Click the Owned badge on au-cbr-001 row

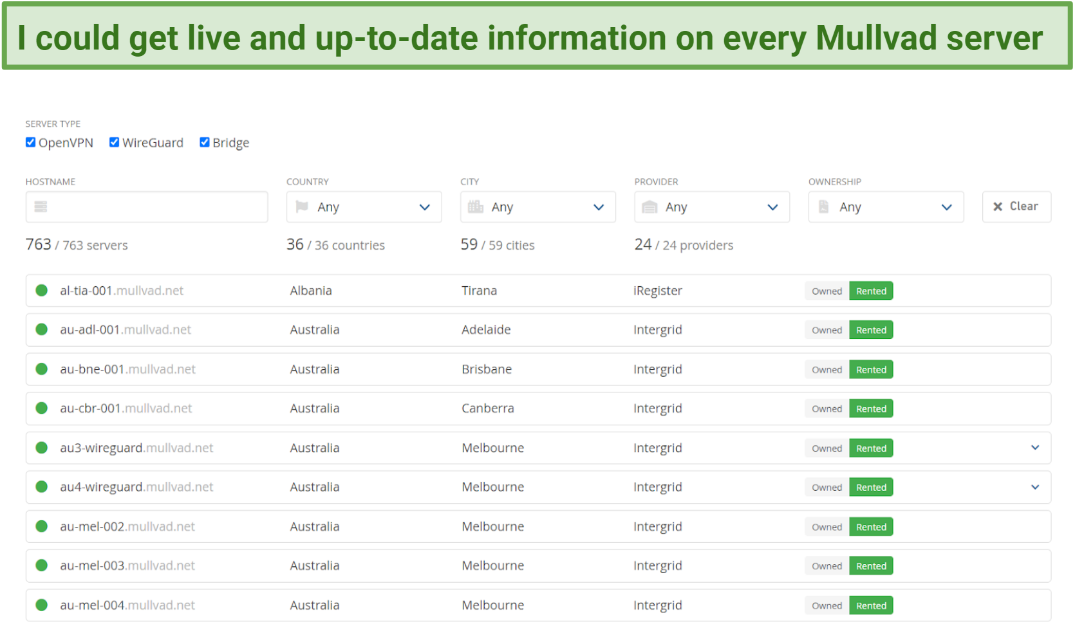click(x=827, y=409)
